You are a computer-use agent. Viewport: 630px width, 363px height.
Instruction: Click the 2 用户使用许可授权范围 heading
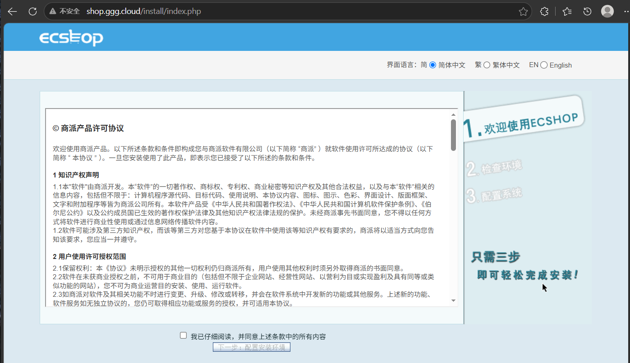tap(89, 257)
